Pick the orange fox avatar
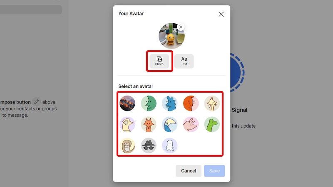 click(x=149, y=124)
